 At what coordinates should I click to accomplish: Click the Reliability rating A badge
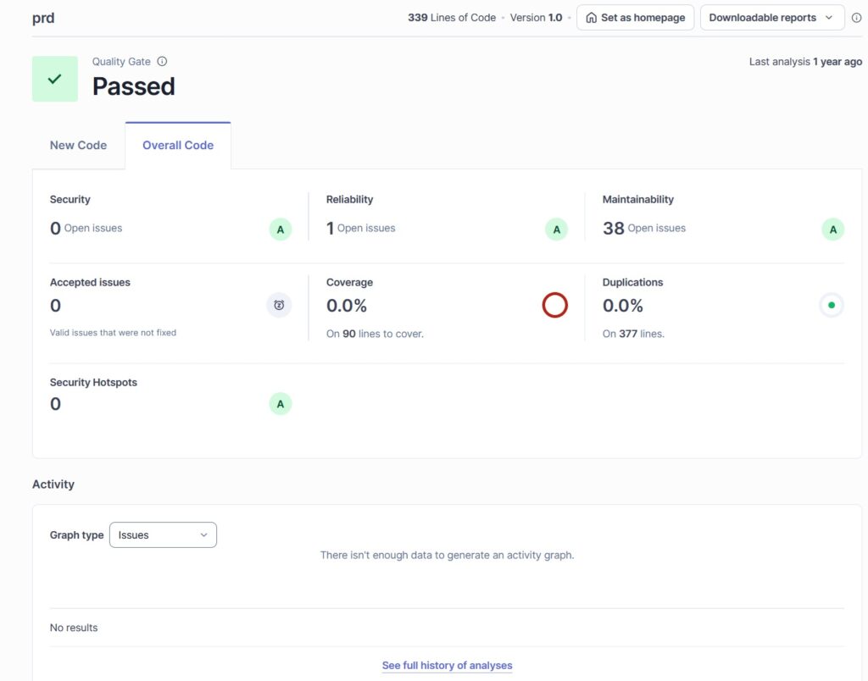point(556,229)
